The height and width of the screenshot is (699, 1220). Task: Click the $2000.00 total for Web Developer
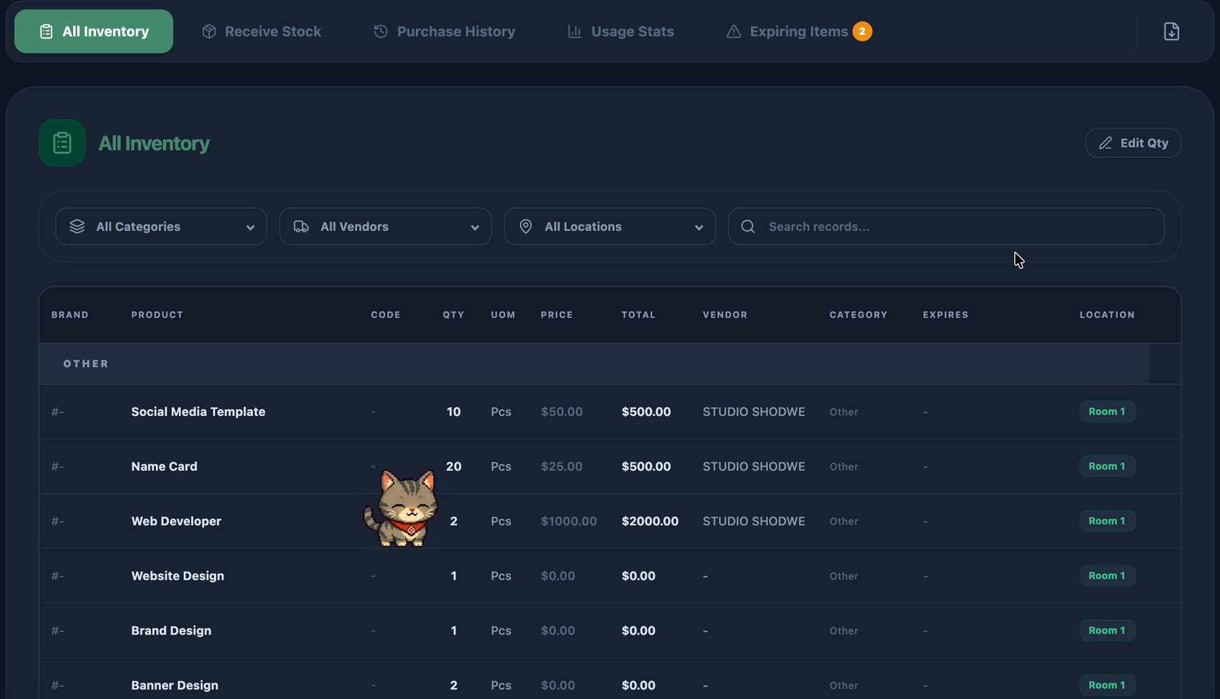click(x=649, y=522)
